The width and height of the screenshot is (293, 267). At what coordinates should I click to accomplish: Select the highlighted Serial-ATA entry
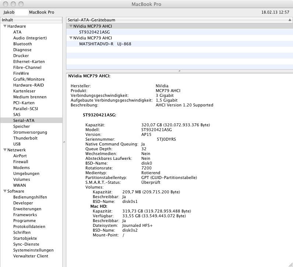coord(31,120)
